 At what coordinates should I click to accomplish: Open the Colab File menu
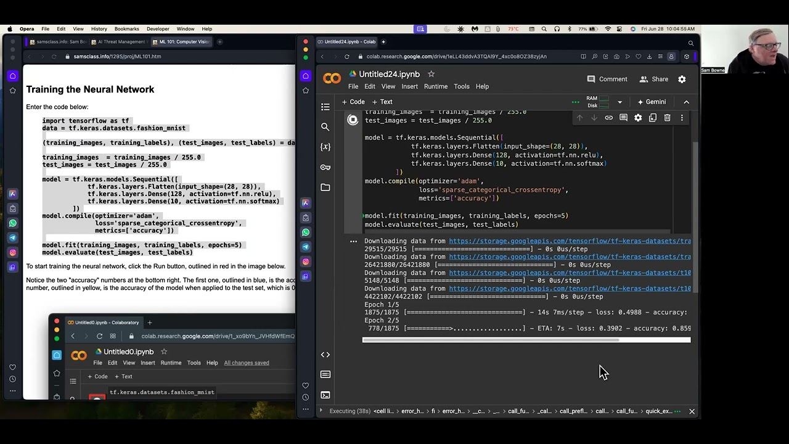coord(353,86)
